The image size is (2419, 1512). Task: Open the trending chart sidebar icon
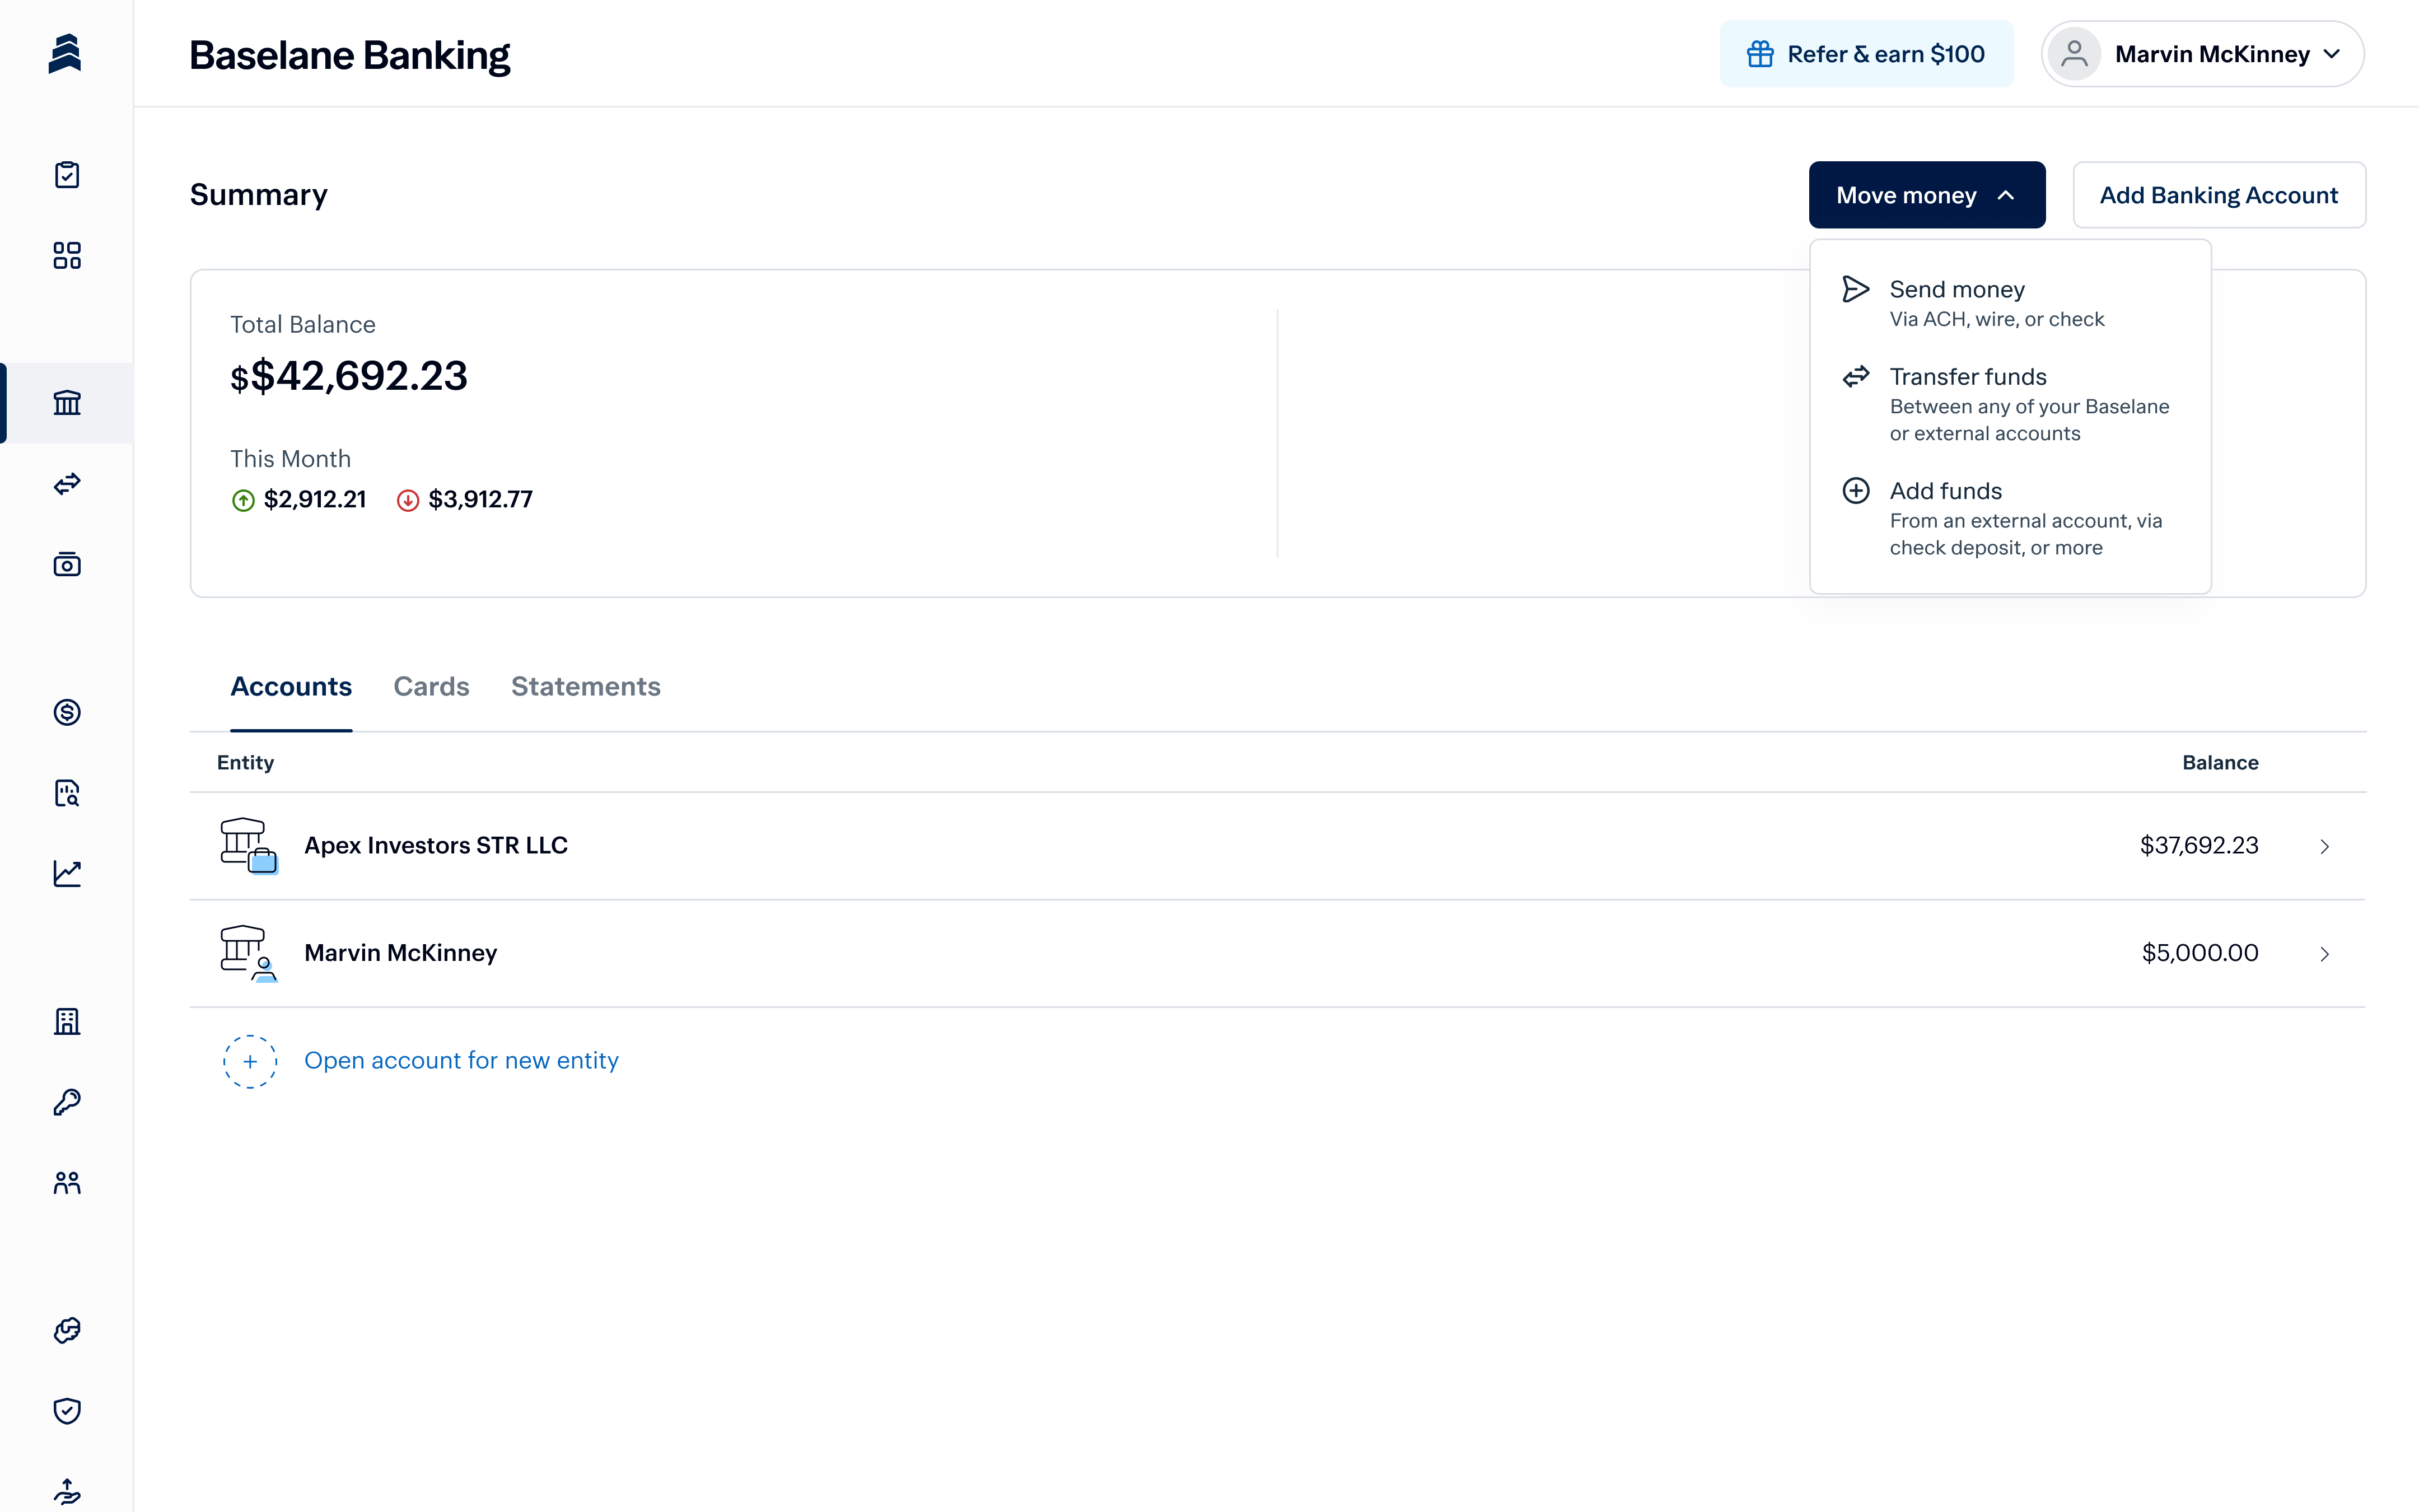point(67,873)
